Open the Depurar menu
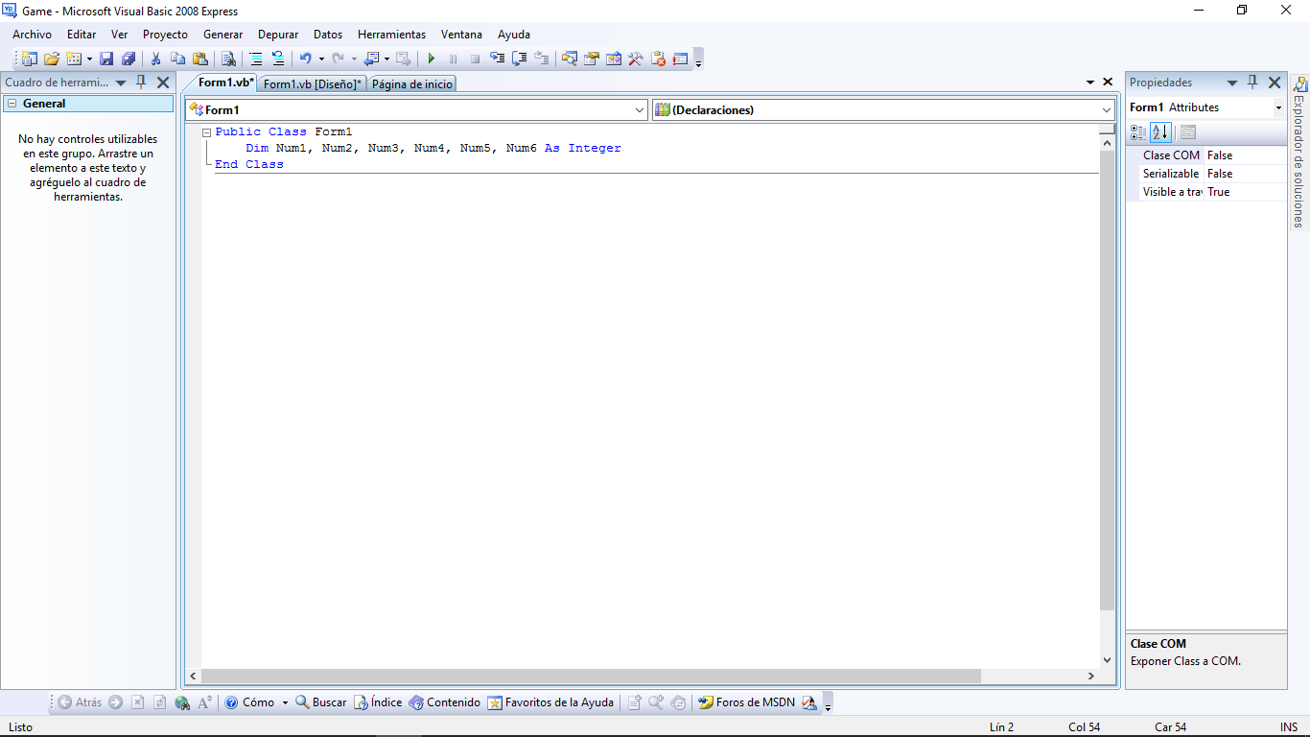This screenshot has width=1310, height=737. coord(278,35)
